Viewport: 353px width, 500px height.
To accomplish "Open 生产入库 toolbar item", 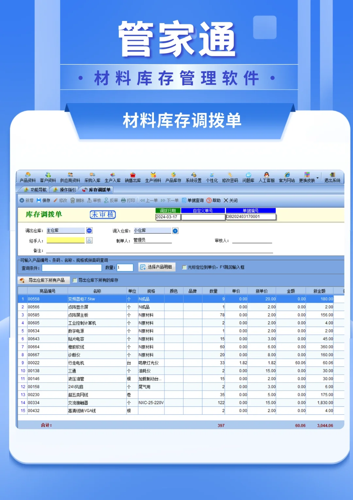I will click(x=113, y=177).
